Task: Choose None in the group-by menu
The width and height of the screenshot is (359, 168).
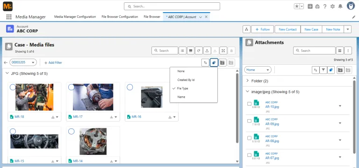Action: point(194,71)
